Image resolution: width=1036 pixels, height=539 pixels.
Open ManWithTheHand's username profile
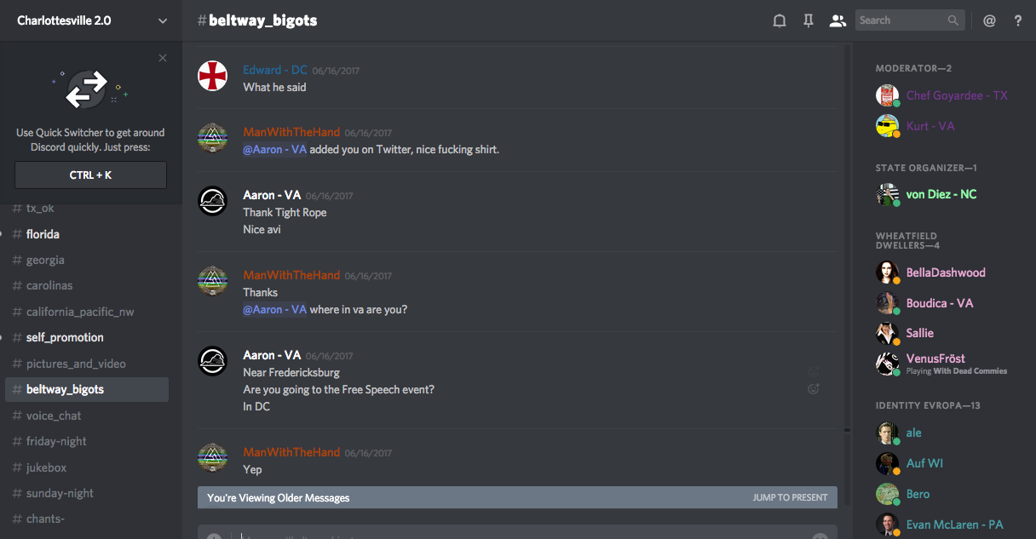tap(291, 132)
